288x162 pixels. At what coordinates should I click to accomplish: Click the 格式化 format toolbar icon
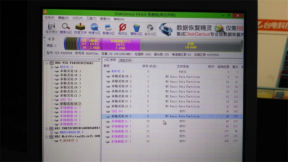point(122,30)
